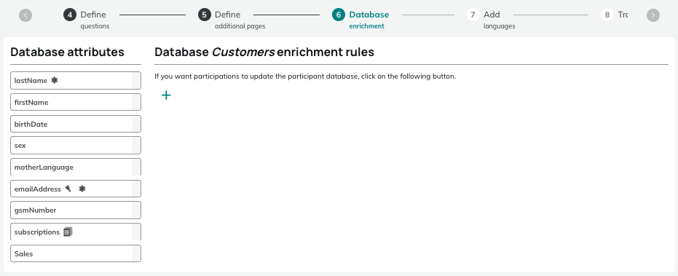
Task: Go to step 4 Define questions
Action: [x=87, y=20]
